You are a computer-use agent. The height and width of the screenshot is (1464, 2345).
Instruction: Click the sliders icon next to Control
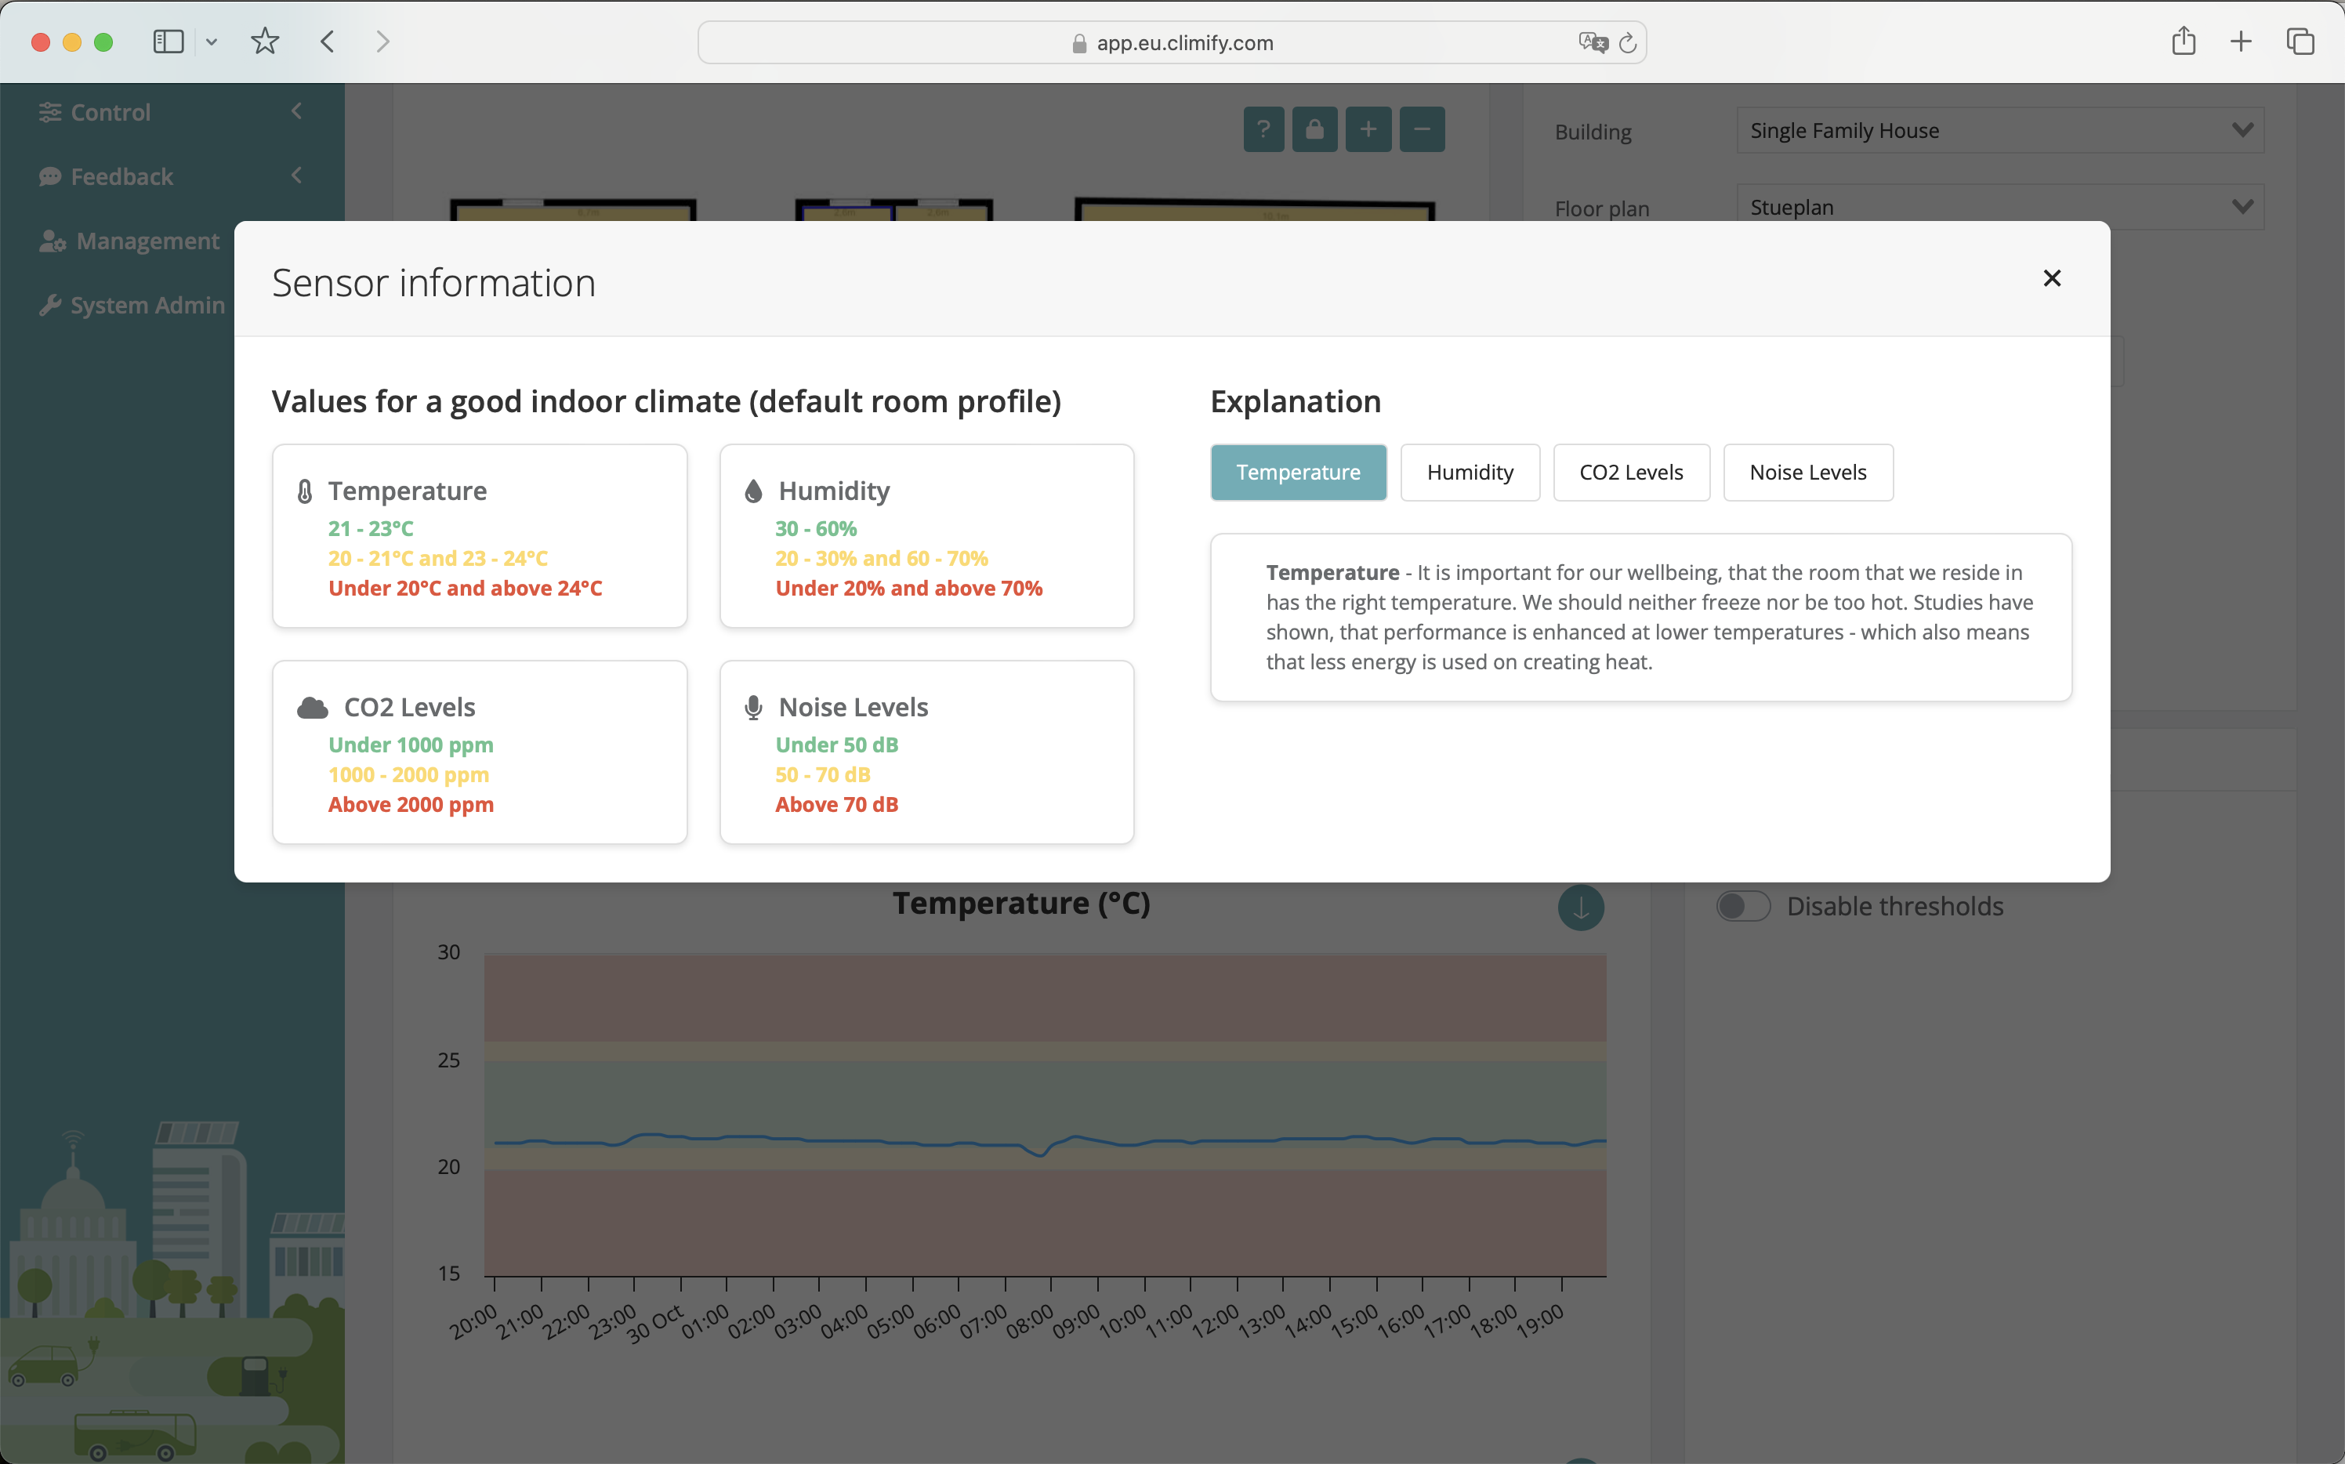point(49,112)
